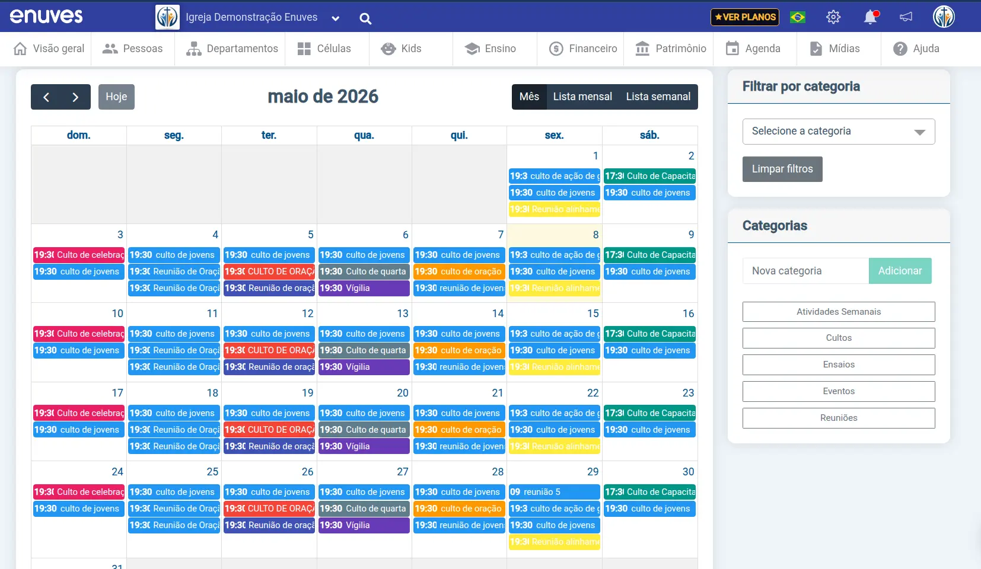
Task: Open the Ensino menu
Action: 490,49
